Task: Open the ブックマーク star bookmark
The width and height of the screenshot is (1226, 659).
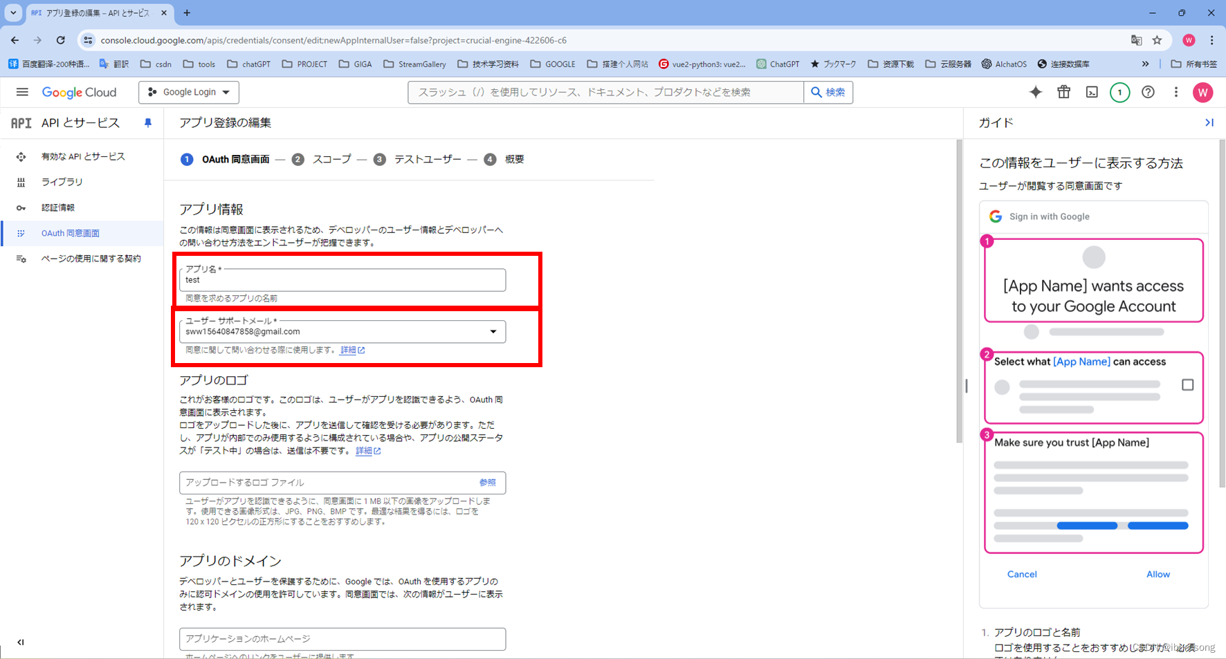Action: 833,64
